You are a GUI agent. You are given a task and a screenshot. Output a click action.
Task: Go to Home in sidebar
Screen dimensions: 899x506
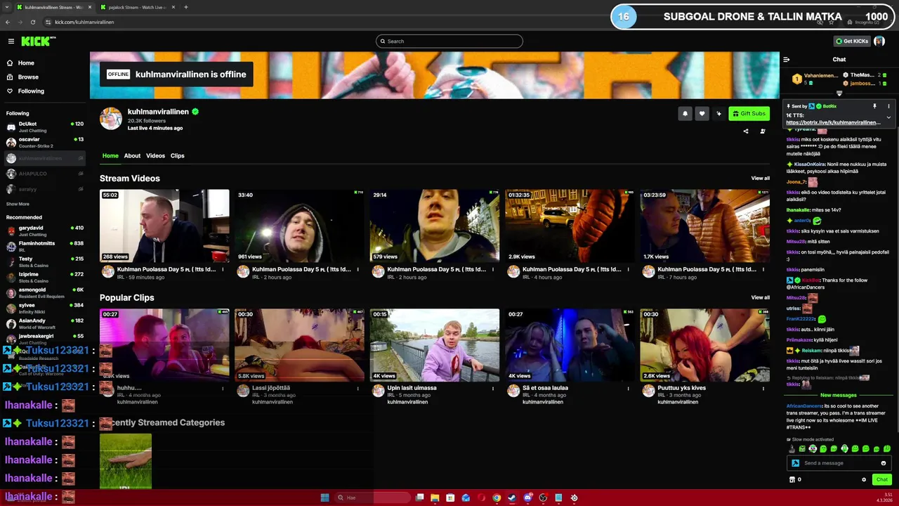click(26, 63)
